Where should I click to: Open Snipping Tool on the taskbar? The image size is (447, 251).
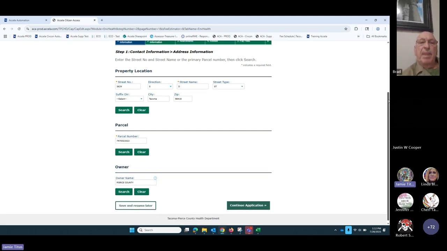(240, 230)
